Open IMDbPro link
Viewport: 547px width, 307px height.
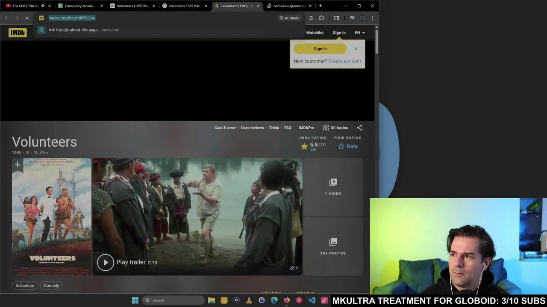point(306,127)
